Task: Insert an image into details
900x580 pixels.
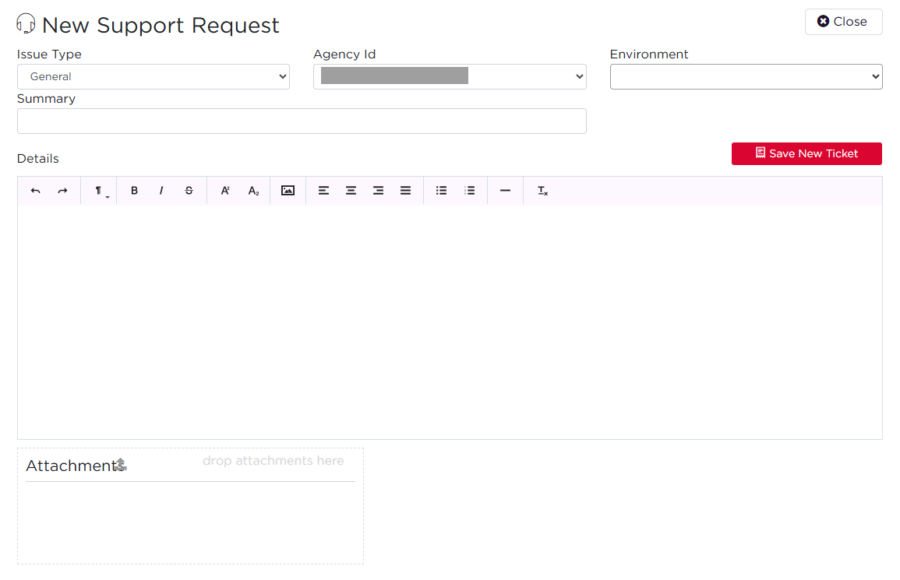Action: [x=288, y=191]
